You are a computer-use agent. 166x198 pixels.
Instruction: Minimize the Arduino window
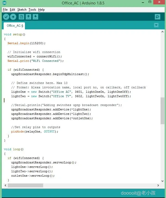coord(143,2)
